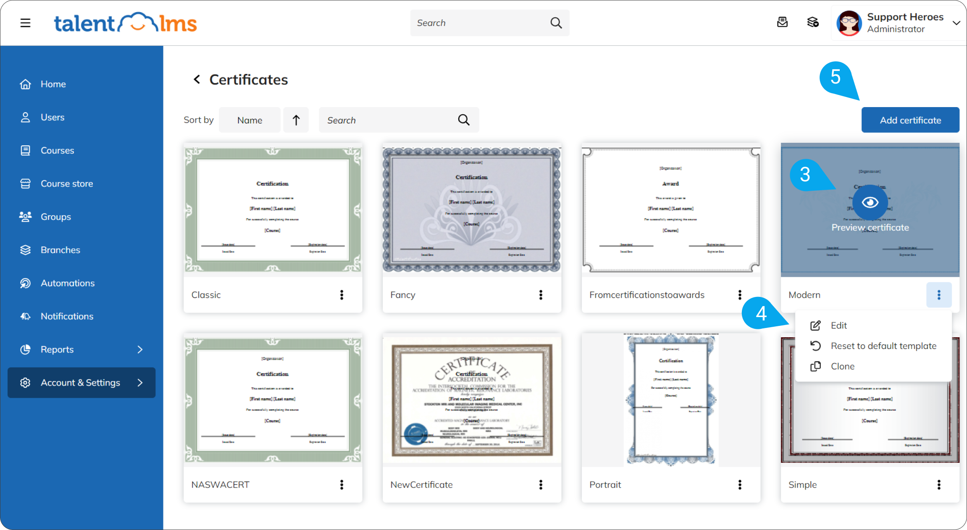
Task: Preview the Modern certificate eye icon
Action: (870, 202)
